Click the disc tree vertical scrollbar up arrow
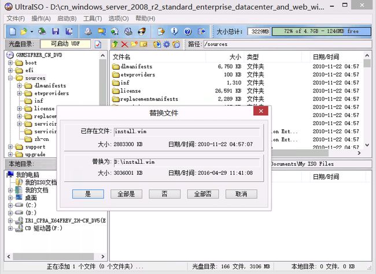This screenshot has width=376, height=274. [102, 55]
